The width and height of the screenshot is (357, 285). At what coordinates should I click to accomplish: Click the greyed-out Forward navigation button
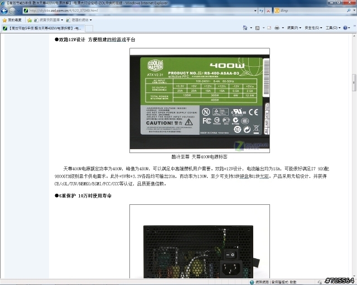coord(12,11)
